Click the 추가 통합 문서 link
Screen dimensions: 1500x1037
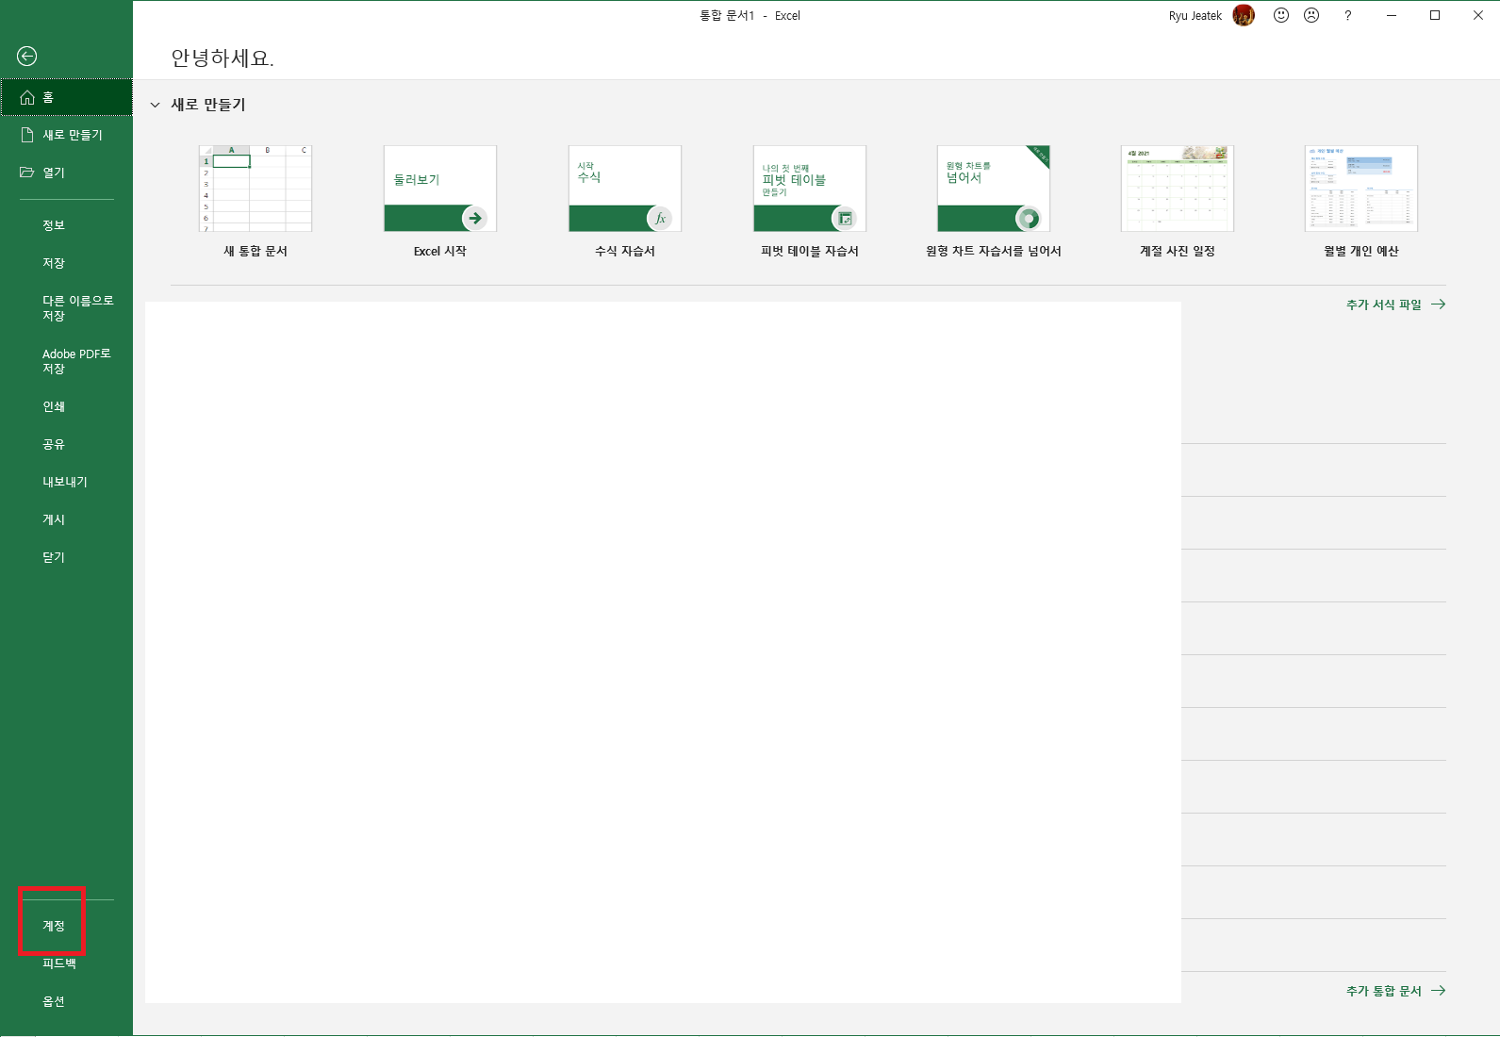tap(1395, 991)
